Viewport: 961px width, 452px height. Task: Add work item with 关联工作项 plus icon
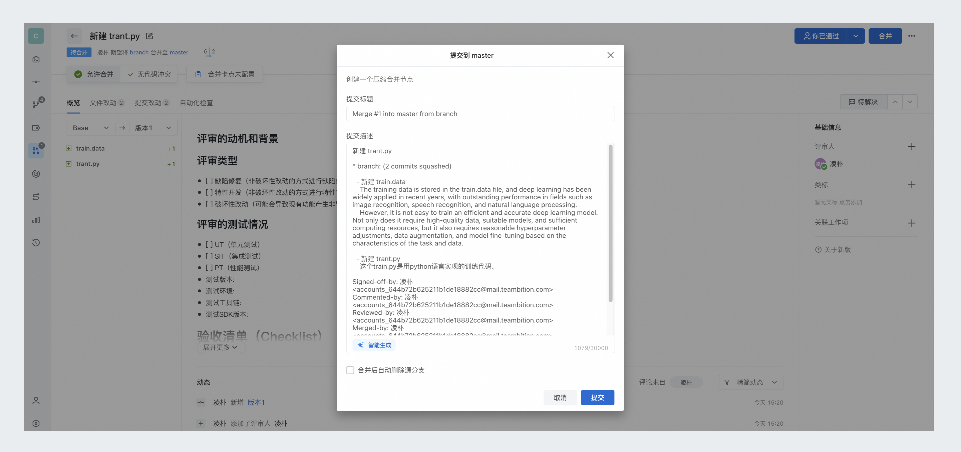(911, 223)
